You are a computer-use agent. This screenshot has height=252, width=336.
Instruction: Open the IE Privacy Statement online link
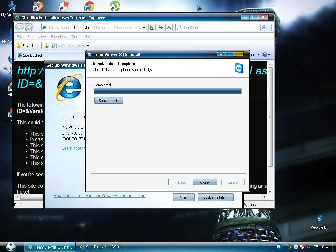click(x=99, y=195)
